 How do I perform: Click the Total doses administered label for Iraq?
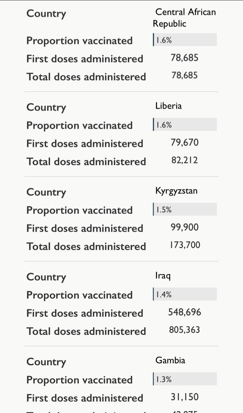(86, 331)
